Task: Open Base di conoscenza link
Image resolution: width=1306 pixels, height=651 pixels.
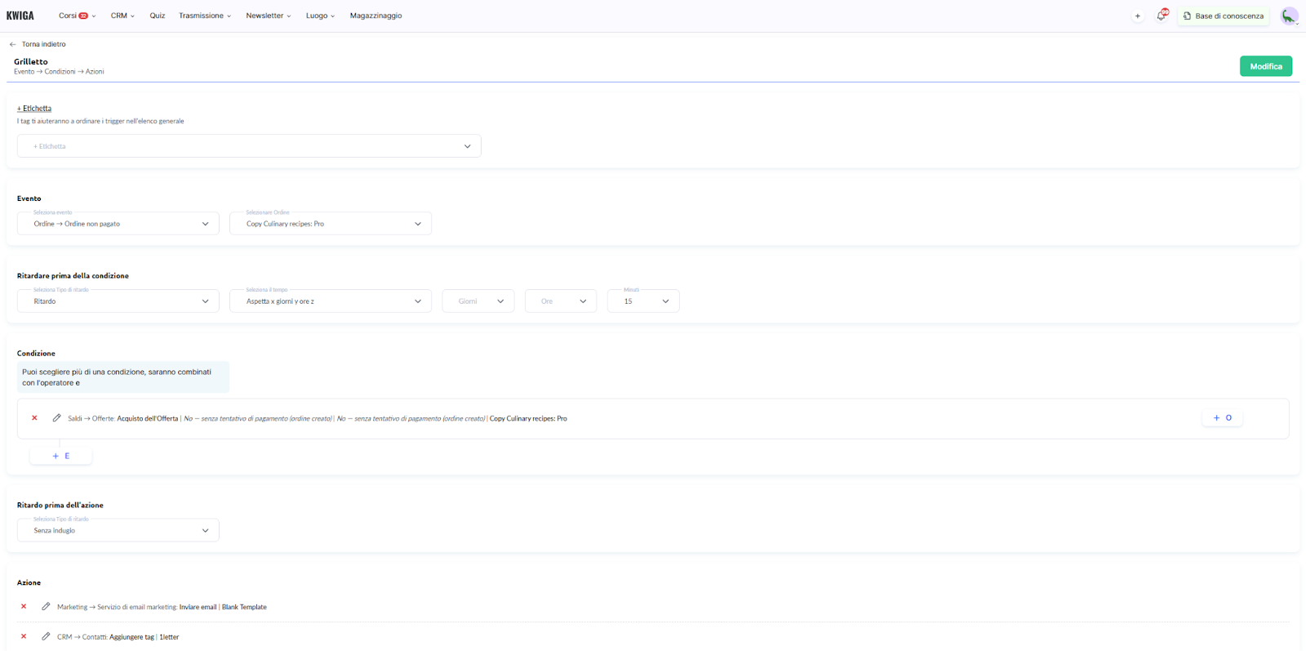Action: tap(1223, 16)
